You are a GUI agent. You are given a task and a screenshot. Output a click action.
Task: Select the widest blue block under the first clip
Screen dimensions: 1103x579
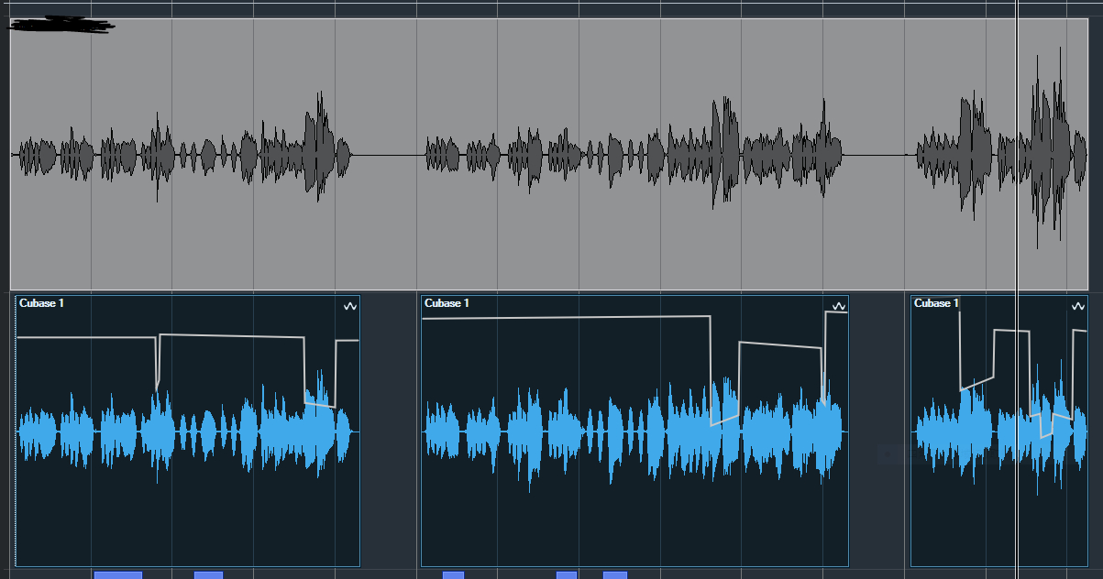(117, 574)
